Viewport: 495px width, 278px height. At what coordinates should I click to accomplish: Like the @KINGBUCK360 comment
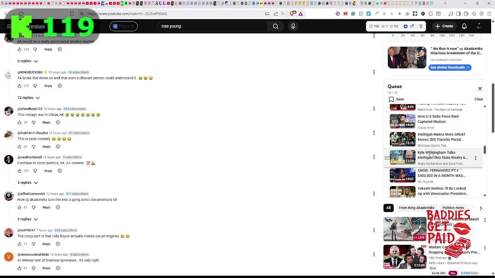click(x=19, y=86)
